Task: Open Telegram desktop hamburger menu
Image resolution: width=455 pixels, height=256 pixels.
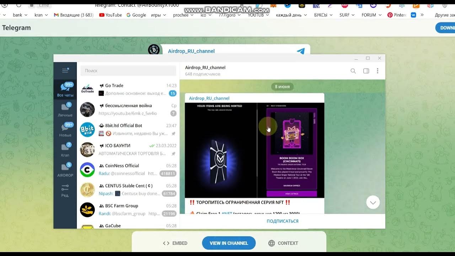Action: 65,70
